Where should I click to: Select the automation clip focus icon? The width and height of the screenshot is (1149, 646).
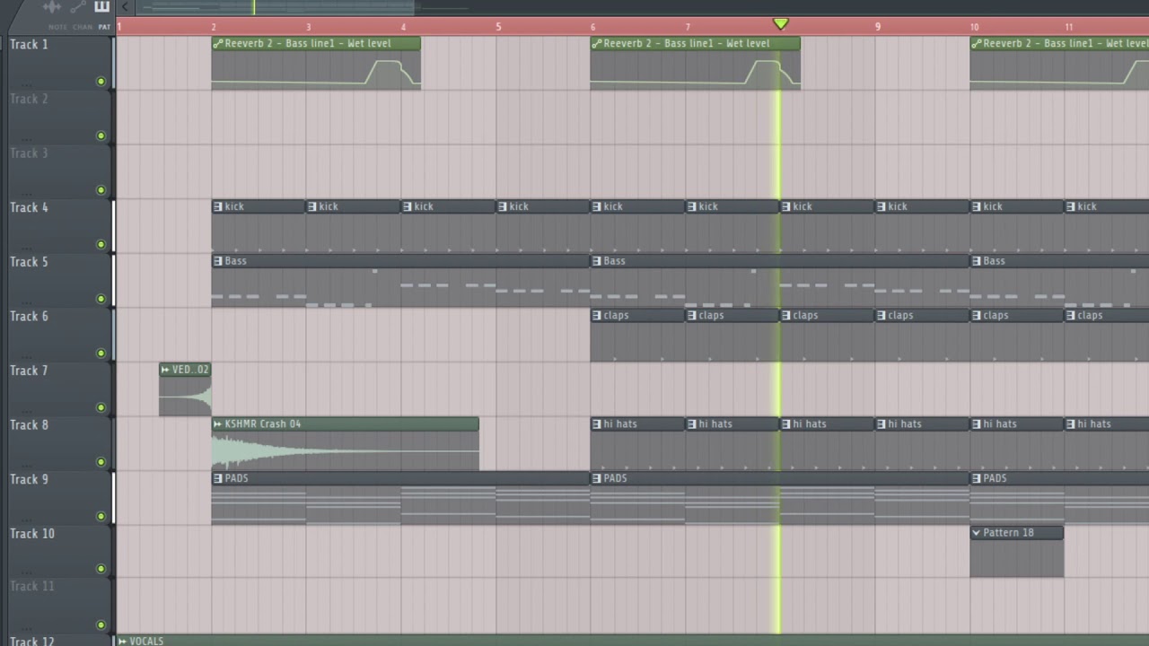78,7
